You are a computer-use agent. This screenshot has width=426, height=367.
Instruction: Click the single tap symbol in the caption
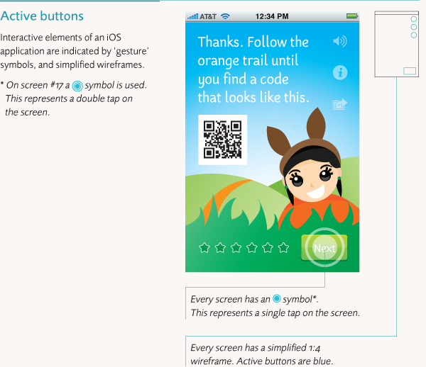pos(277,298)
